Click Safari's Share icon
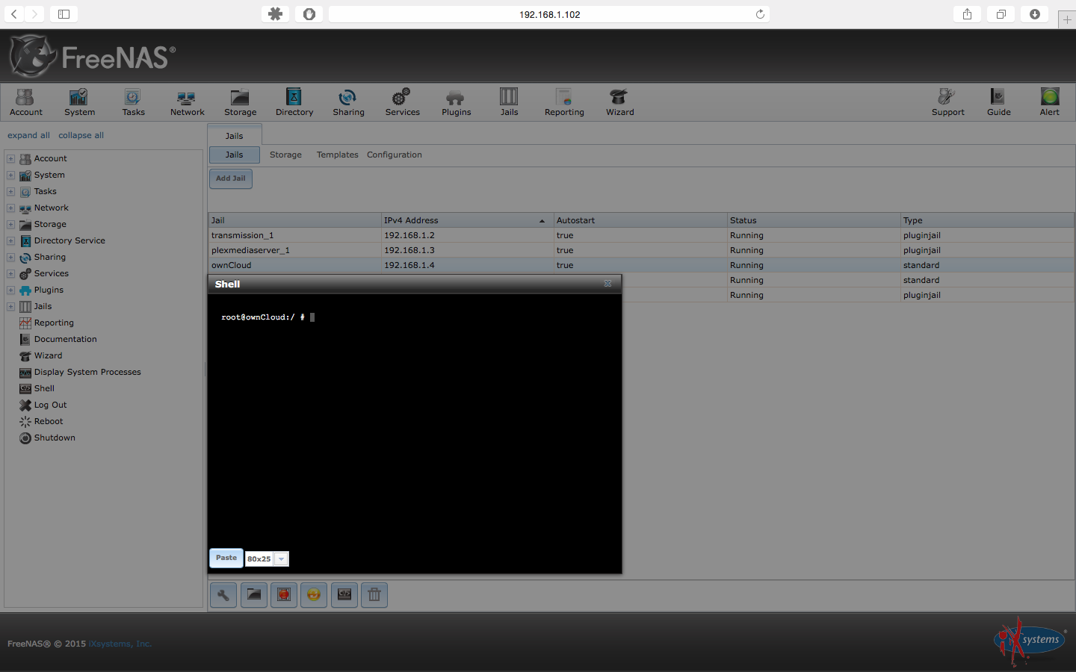This screenshot has height=672, width=1076. click(967, 14)
